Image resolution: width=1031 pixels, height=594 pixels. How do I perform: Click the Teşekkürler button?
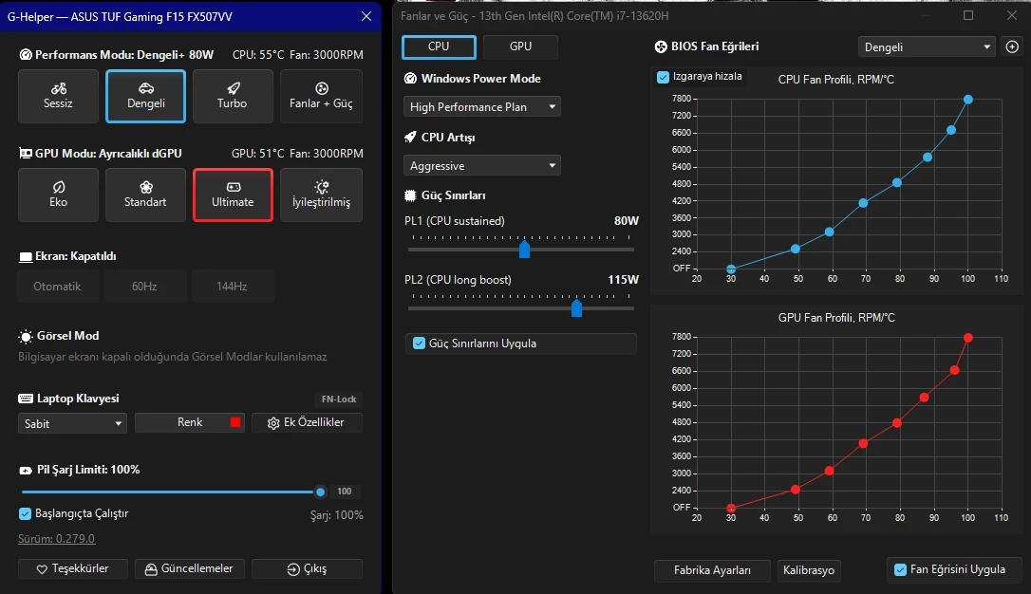[x=72, y=568]
